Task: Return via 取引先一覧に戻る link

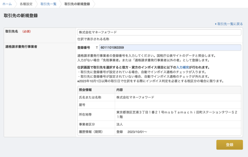Action: [x=230, y=24]
